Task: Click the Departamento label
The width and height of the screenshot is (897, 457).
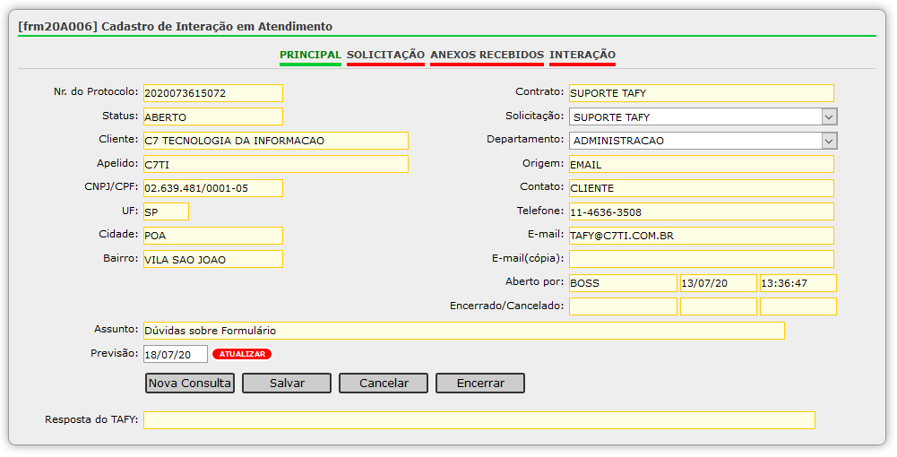Action: point(525,140)
